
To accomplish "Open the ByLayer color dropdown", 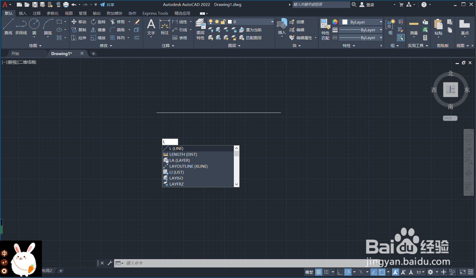I will [x=361, y=22].
